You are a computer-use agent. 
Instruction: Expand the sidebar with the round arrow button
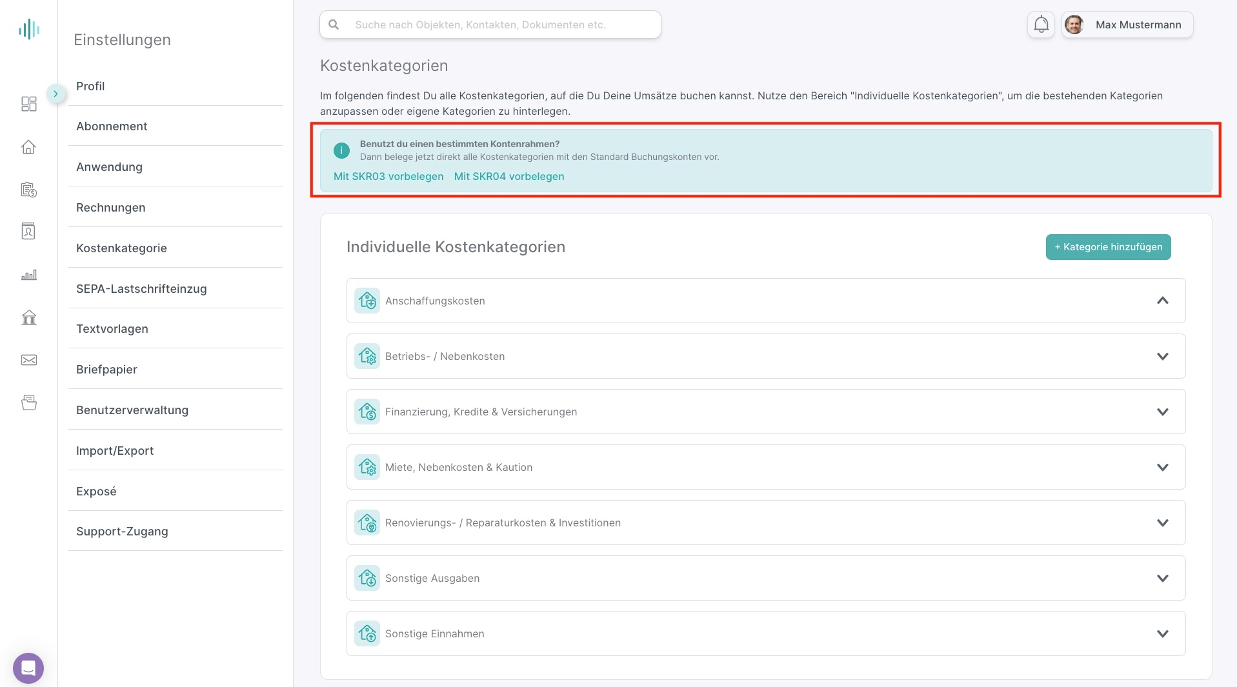click(56, 94)
